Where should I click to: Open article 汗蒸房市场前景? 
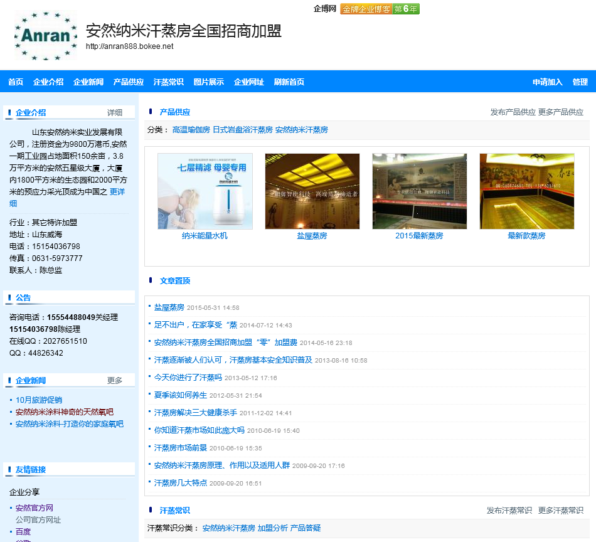coord(181,448)
